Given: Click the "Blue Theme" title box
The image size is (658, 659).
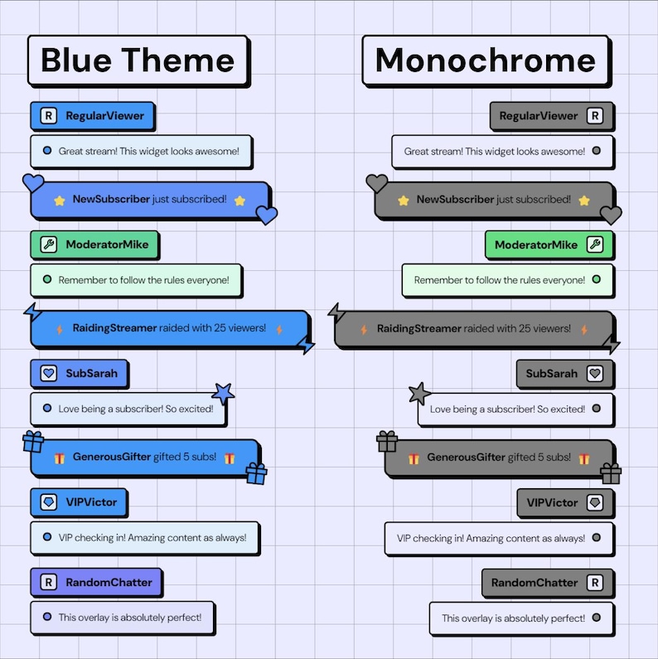Looking at the screenshot, I should [x=138, y=61].
